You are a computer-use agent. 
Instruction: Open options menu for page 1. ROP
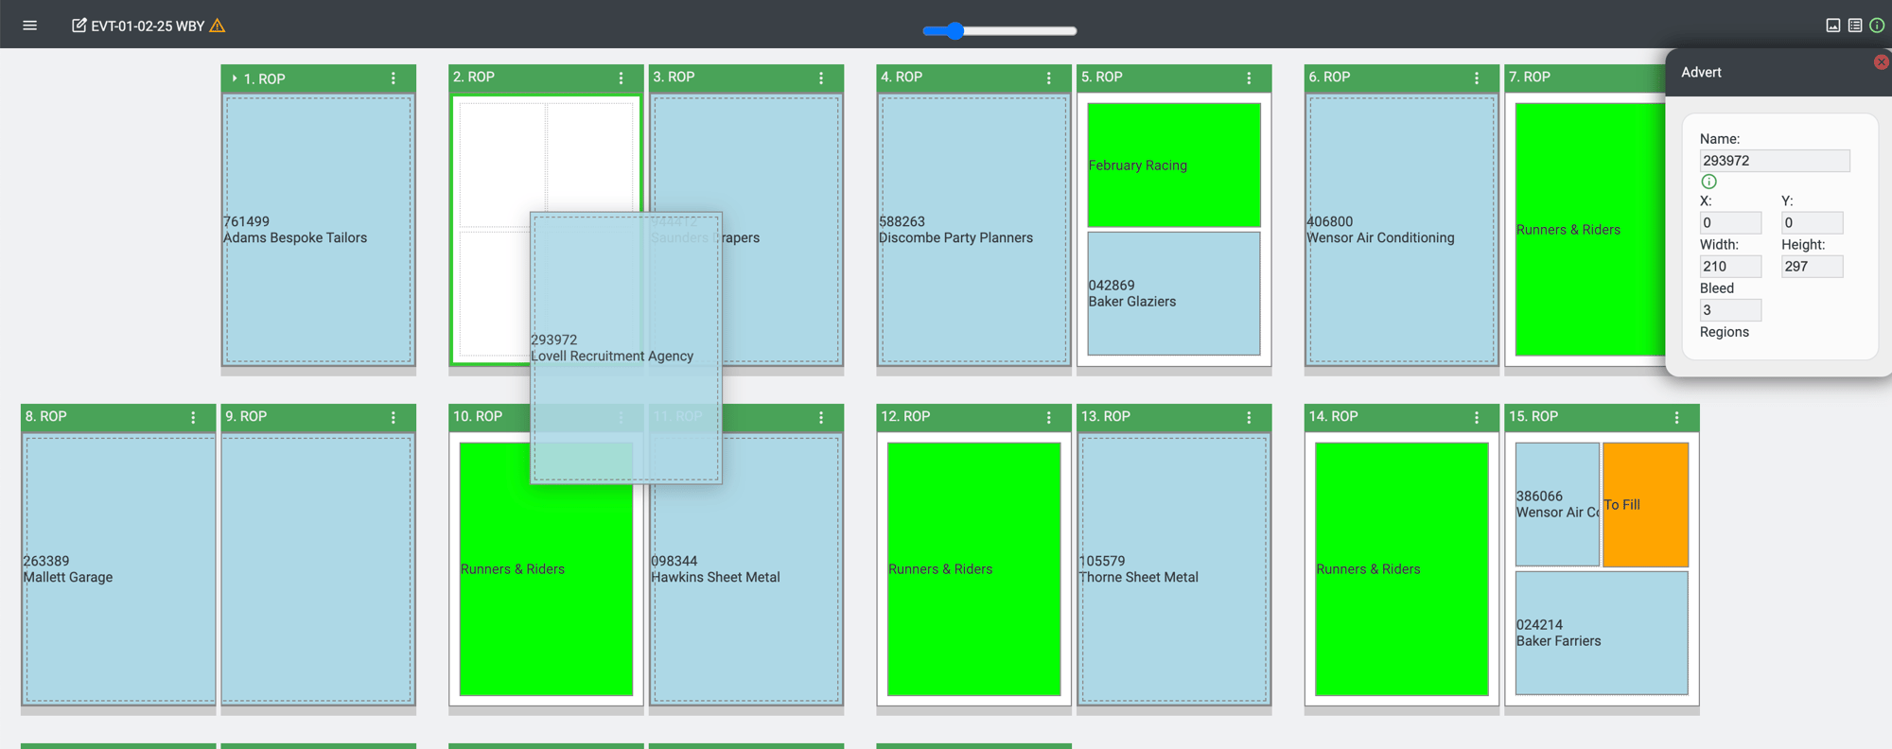[394, 78]
